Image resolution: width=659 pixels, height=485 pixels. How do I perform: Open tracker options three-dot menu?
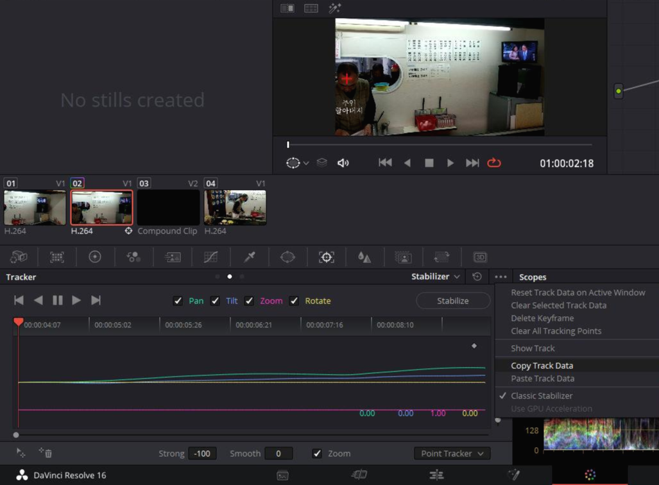(501, 277)
